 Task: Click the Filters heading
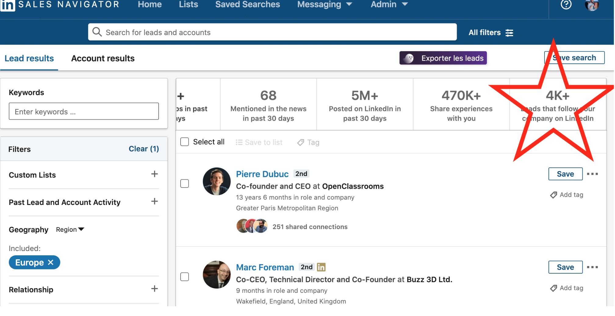point(20,149)
